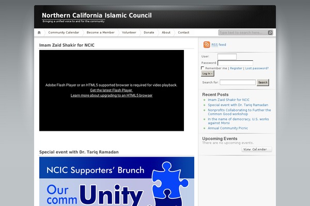The height and width of the screenshot is (206, 310).
Task: Click the Northern California Islamic Council title
Action: 97,15
